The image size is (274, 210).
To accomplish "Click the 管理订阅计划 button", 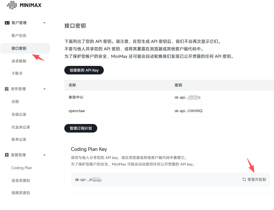I will (x=81, y=128).
